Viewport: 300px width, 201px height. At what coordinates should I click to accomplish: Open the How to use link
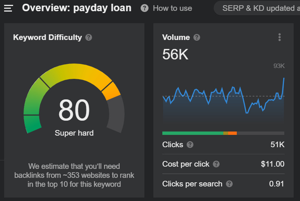pos(172,8)
